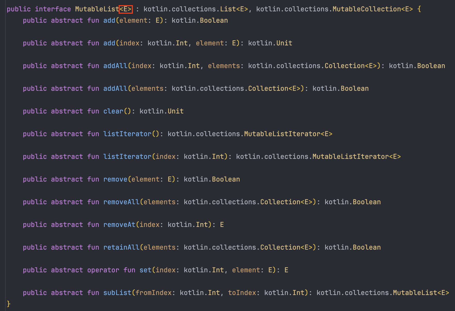The width and height of the screenshot is (455, 311).
Task: Click MutableList<E> return type of subList
Action: [421, 293]
